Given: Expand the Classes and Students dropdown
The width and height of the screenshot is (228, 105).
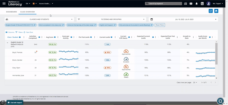Looking at the screenshot, I should [x=39, y=19].
